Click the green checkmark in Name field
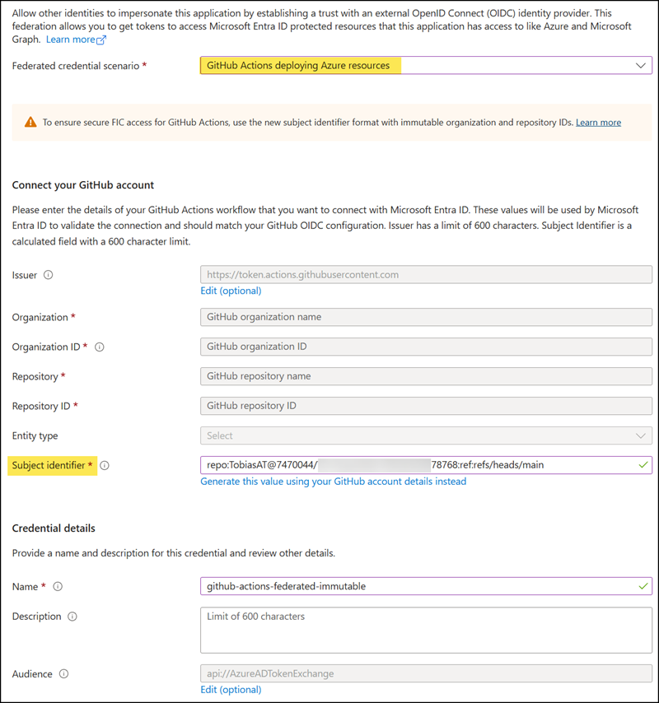 643,586
